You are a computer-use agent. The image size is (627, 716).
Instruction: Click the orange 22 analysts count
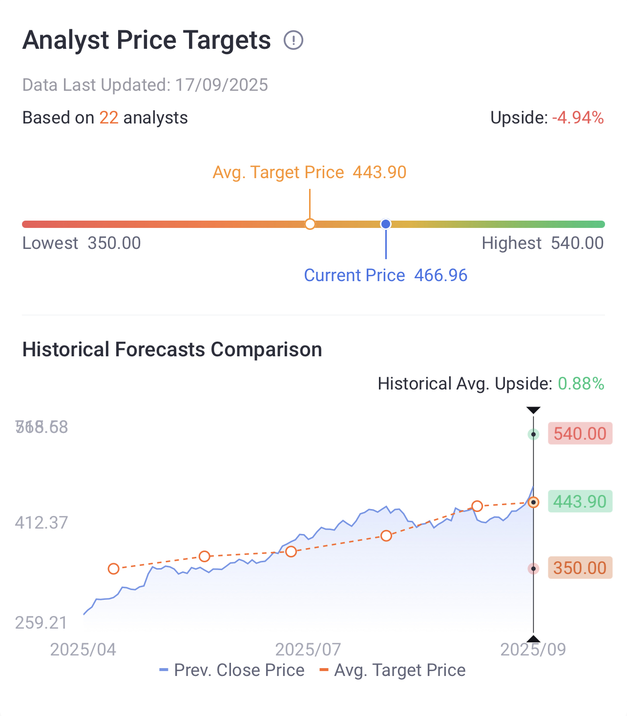(x=109, y=118)
